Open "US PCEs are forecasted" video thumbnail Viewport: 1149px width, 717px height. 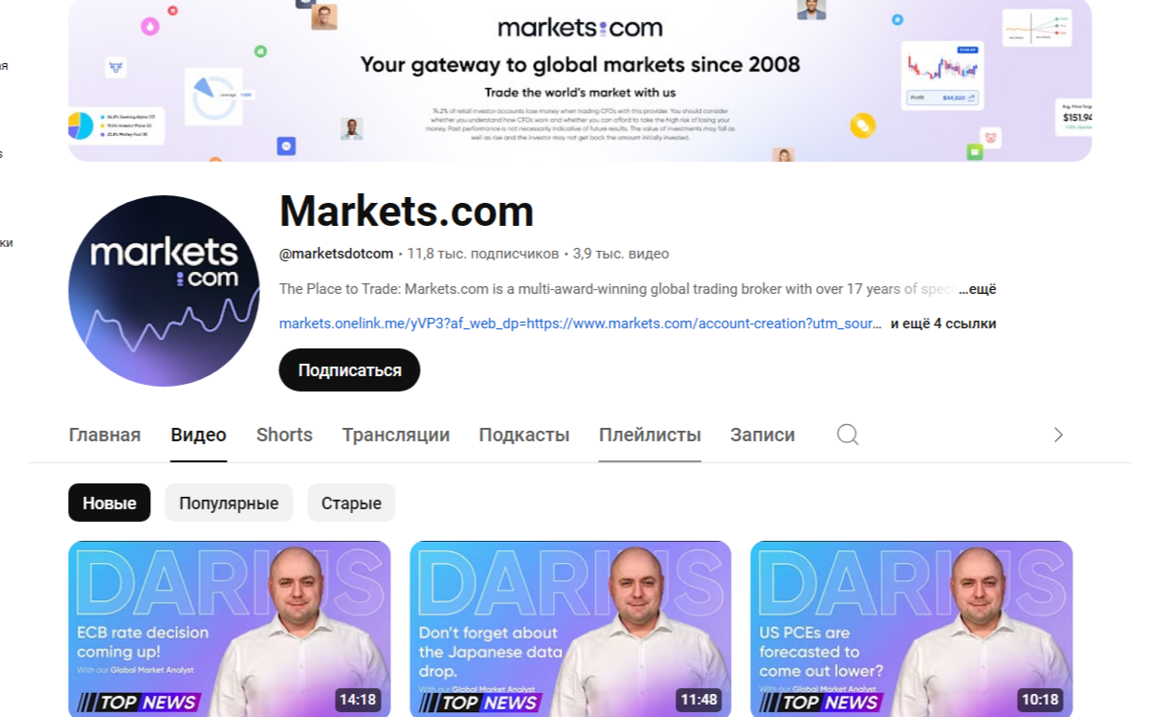(x=912, y=629)
